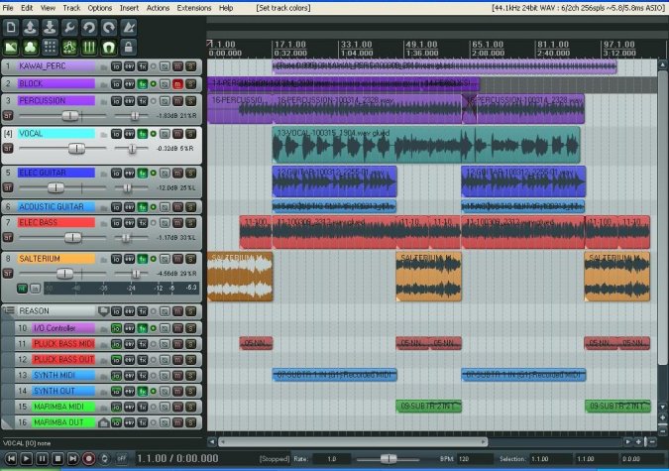The height and width of the screenshot is (471, 669).
Task: Arm recording on VOCAL track
Action: point(8,149)
